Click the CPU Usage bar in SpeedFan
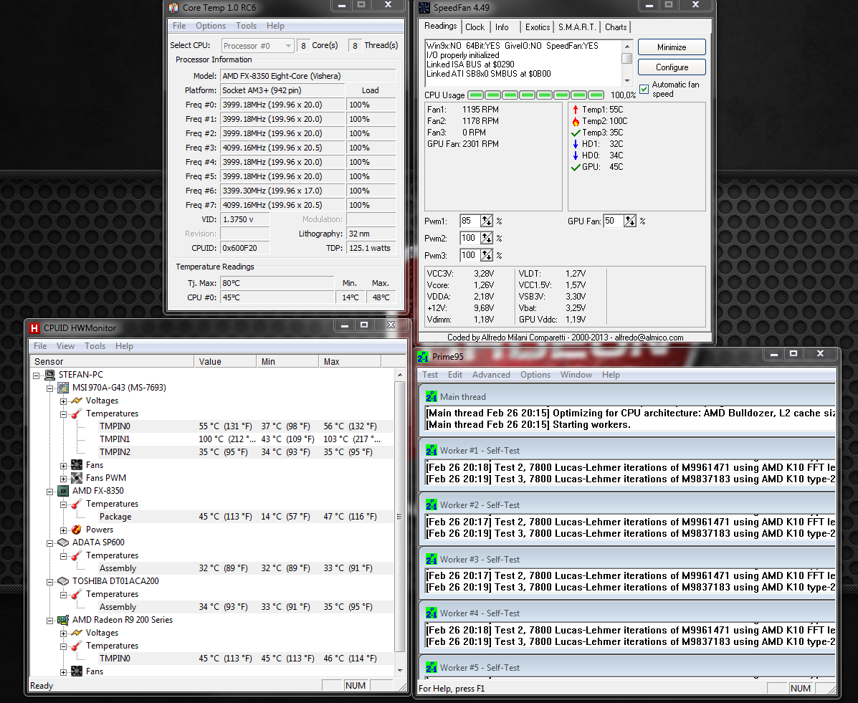Screen dimensions: 858x703 coord(536,95)
